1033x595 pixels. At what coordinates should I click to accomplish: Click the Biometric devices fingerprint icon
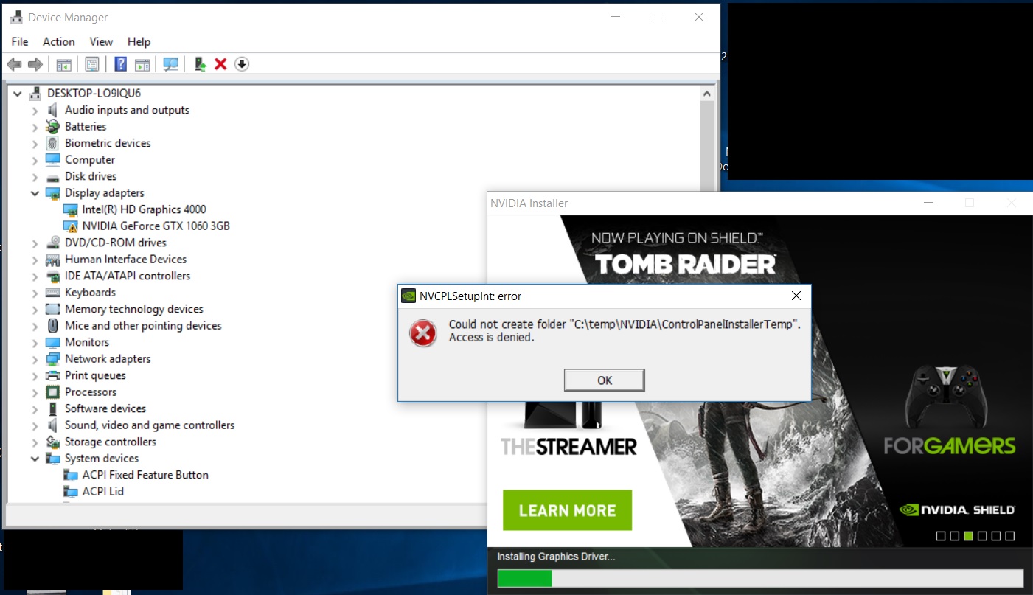tap(52, 143)
